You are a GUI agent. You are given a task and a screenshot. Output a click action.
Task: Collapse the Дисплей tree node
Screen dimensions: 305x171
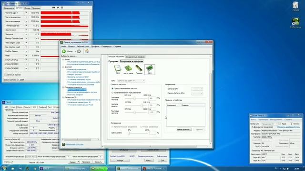(x=63, y=67)
